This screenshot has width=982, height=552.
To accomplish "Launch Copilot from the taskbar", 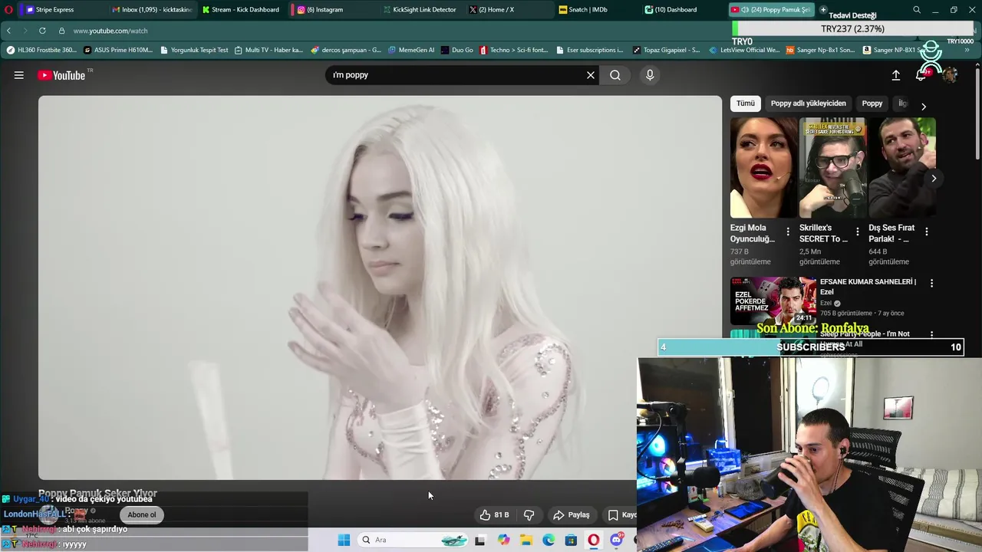I will pyautogui.click(x=503, y=540).
